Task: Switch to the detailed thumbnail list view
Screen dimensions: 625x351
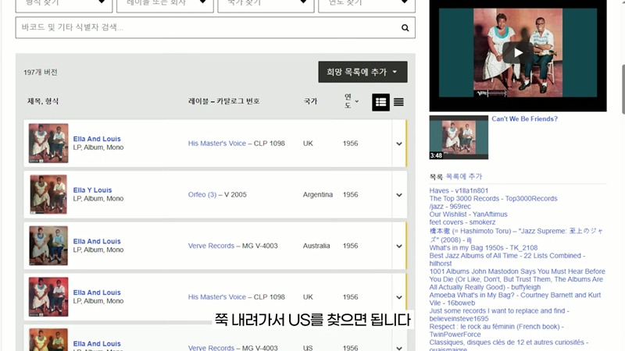Action: tap(380, 102)
